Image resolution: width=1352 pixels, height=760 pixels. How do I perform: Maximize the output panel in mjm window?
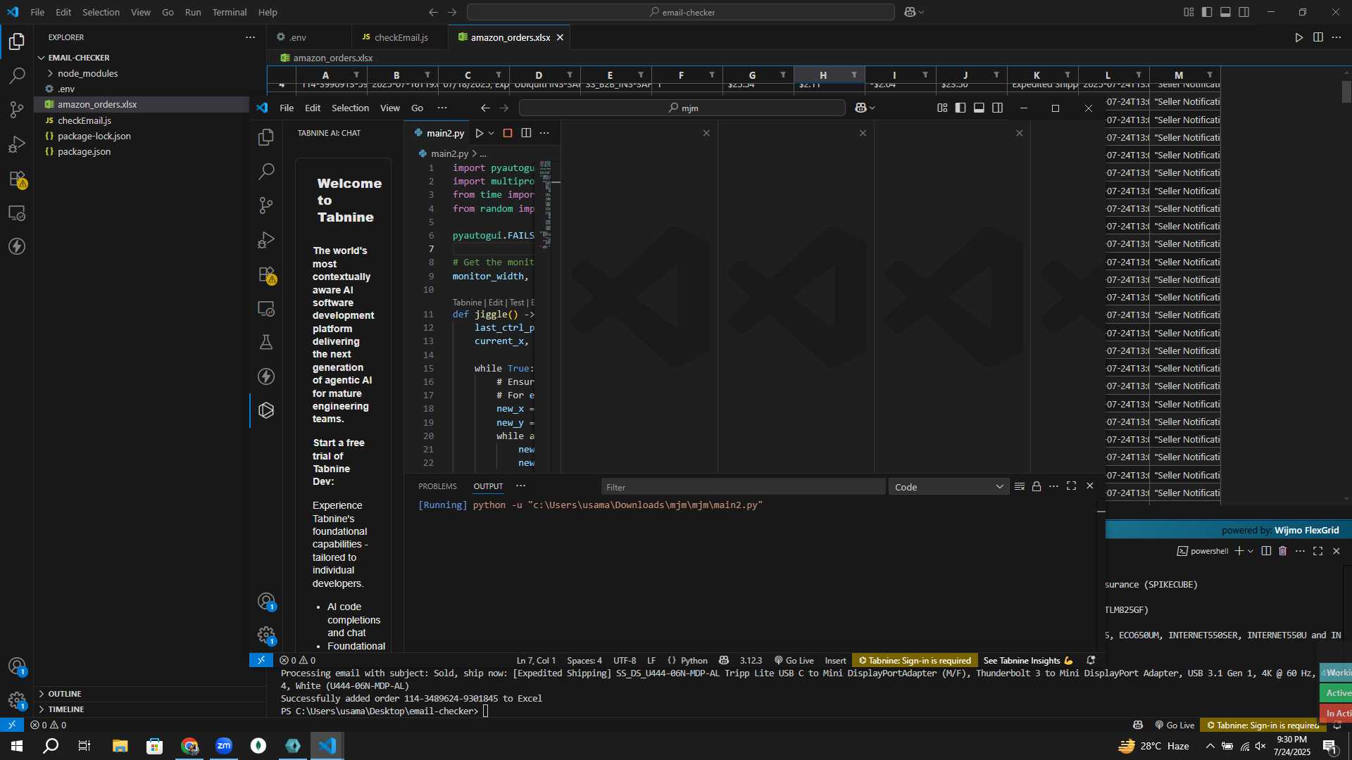tap(1072, 486)
